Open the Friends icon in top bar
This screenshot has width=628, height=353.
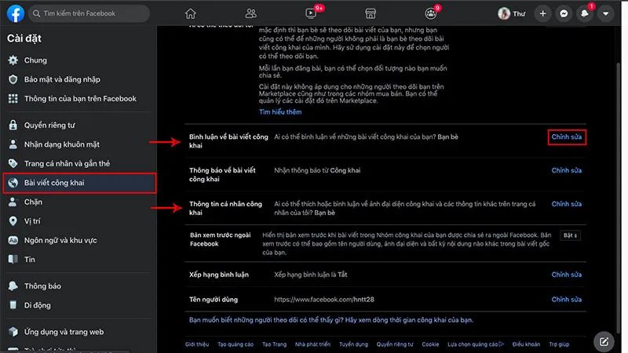(x=250, y=13)
